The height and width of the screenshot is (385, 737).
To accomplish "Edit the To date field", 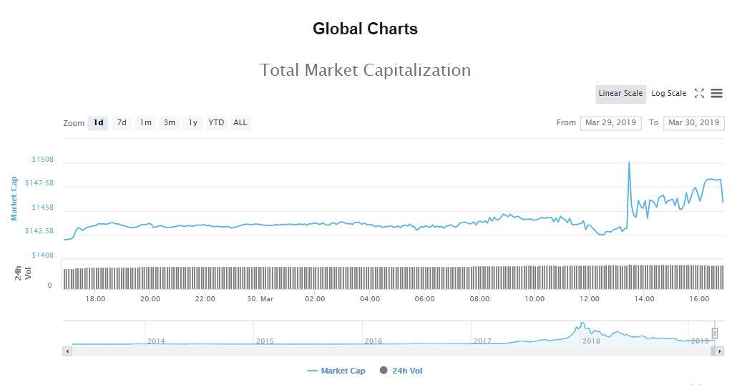I will 693,123.
